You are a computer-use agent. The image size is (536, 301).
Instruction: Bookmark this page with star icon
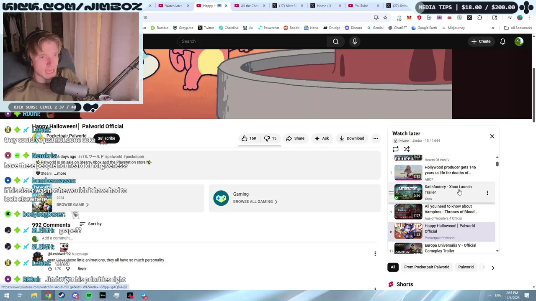pyautogui.click(x=385, y=18)
